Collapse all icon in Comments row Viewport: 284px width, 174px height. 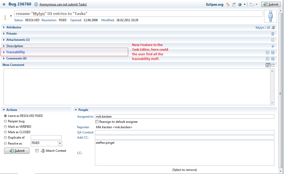point(268,59)
